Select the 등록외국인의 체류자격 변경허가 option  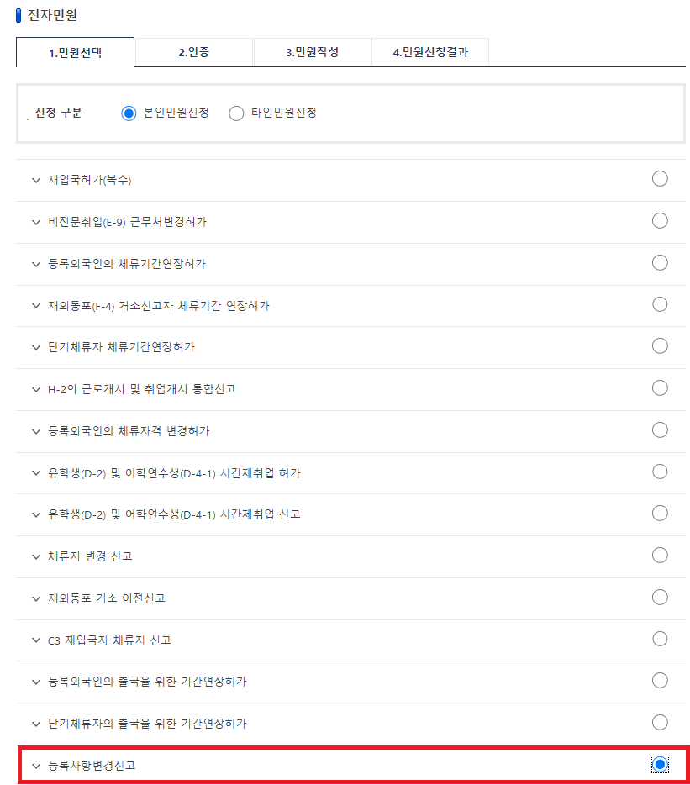660,429
